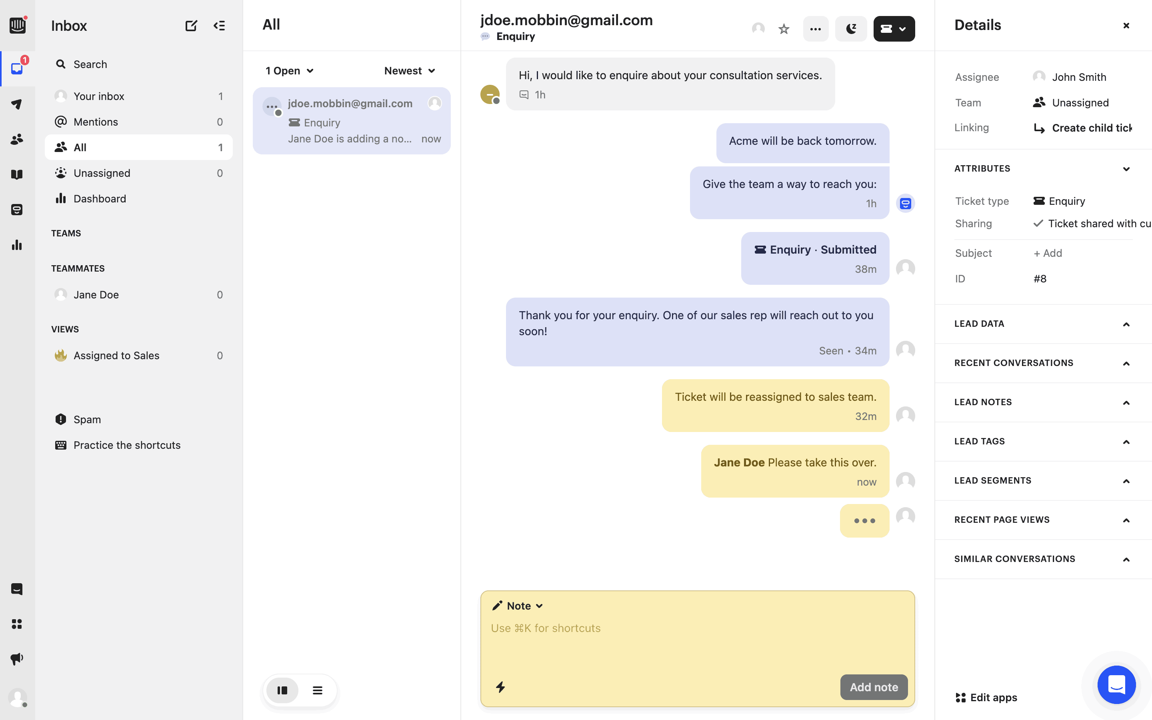Screen dimensions: 1152x720
Task: Star this conversation
Action: coord(784,29)
